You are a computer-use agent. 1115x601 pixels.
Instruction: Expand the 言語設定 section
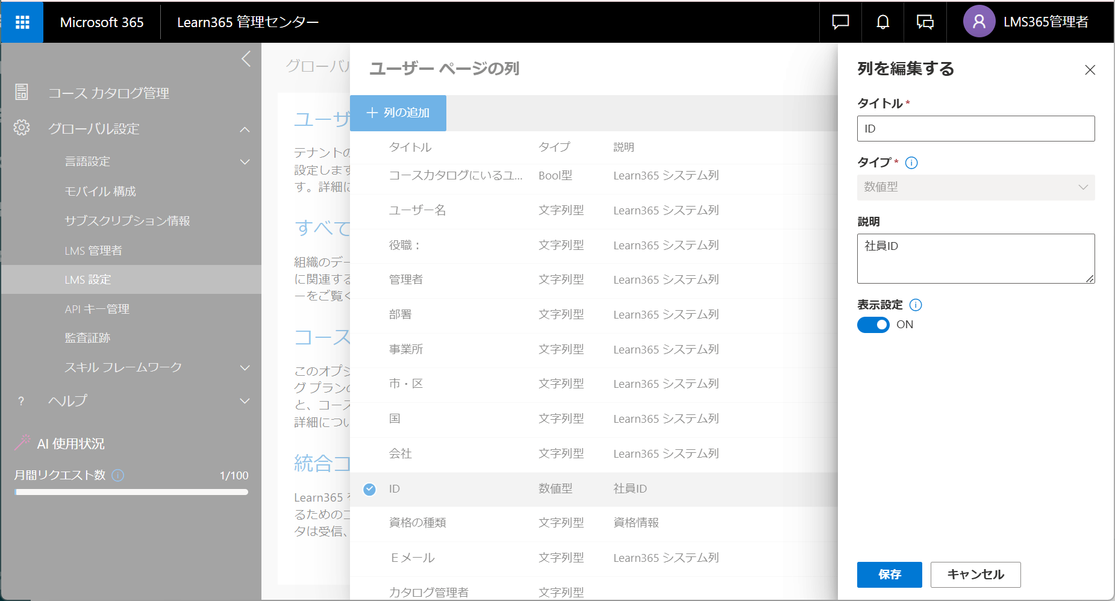(245, 161)
